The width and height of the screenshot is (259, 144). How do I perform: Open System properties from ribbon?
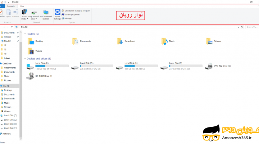coord(71,14)
